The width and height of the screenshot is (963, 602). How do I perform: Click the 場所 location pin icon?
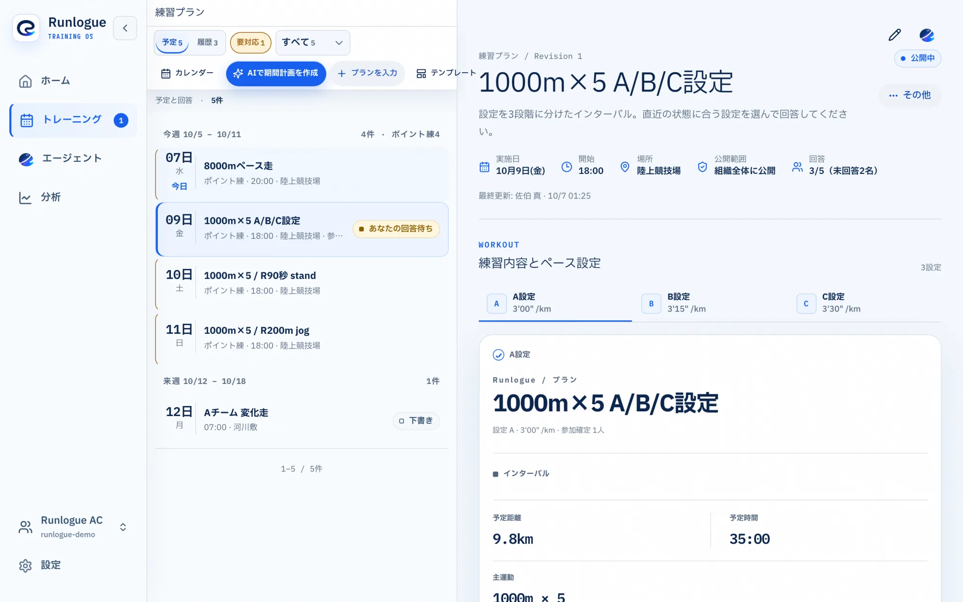click(x=625, y=167)
